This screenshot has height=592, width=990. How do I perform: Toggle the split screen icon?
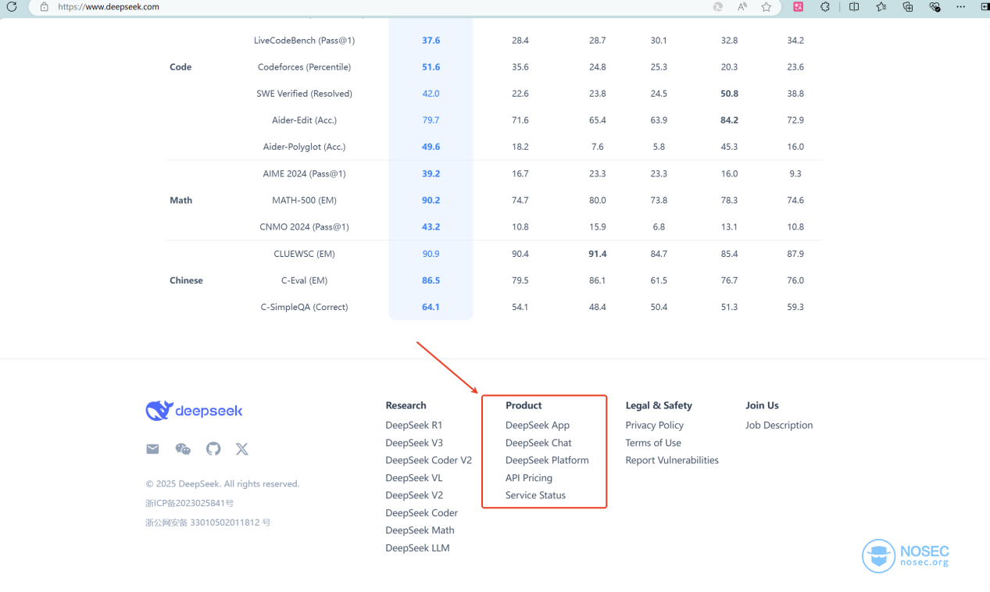(854, 7)
